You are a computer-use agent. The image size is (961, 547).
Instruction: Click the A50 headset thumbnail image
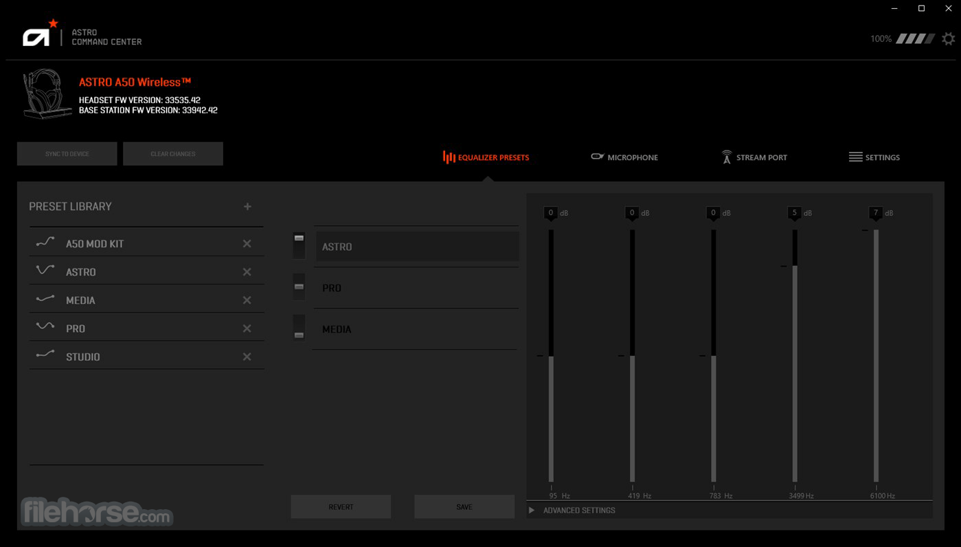tap(48, 94)
